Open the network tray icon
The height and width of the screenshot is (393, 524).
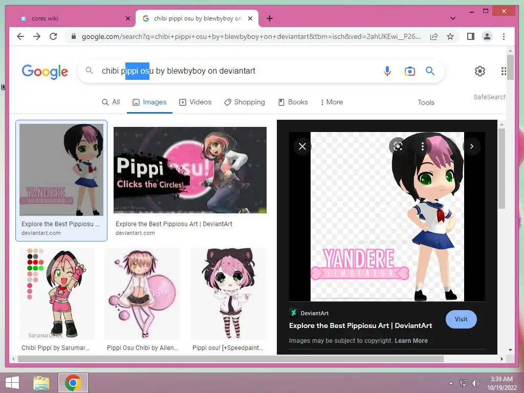tap(464, 383)
